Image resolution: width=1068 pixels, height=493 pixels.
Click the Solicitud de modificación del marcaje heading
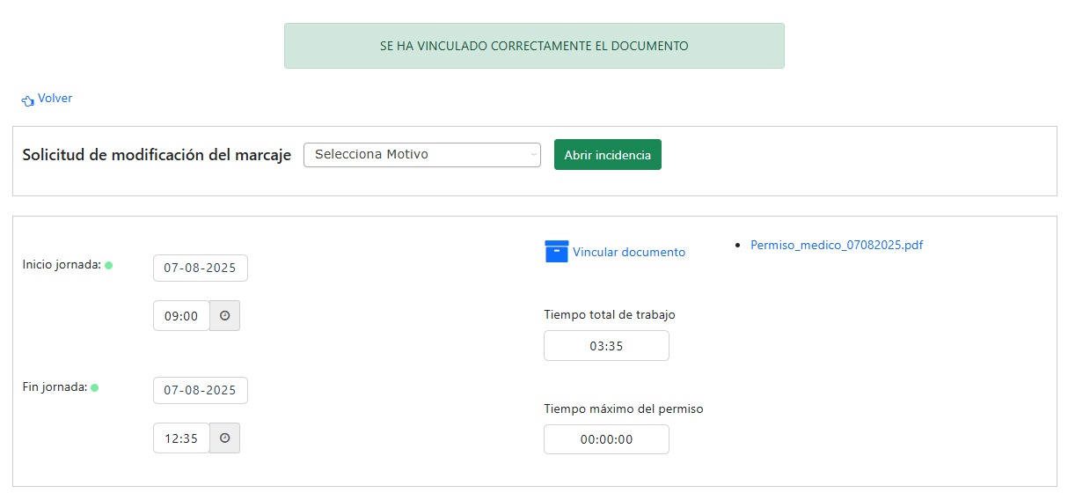pyautogui.click(x=157, y=155)
